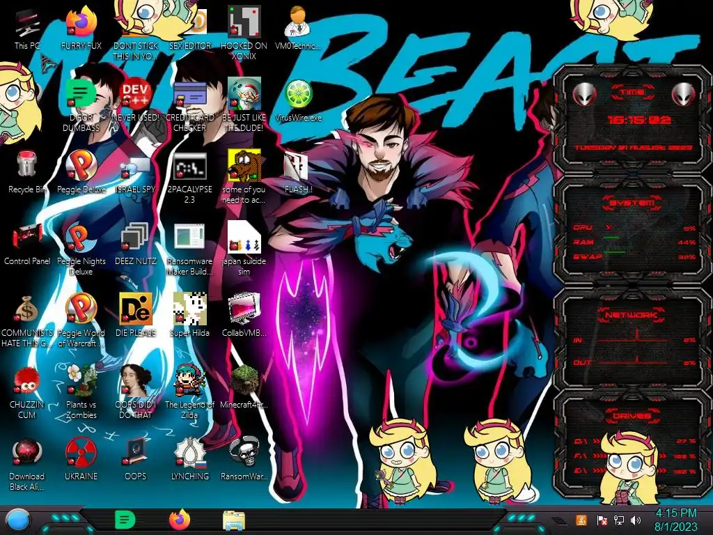Click the NETWORK header in the gadget
The width and height of the screenshot is (713, 535).
coord(632,314)
